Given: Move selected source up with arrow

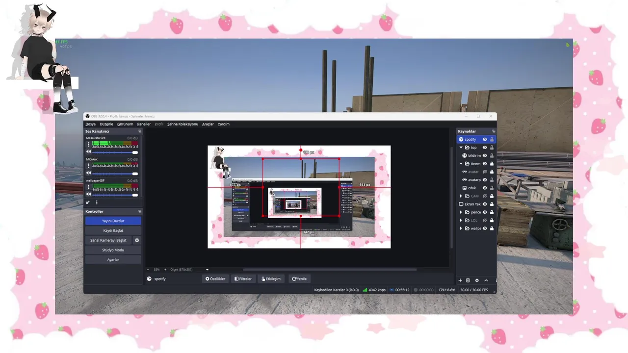Looking at the screenshot, I should click(x=486, y=280).
